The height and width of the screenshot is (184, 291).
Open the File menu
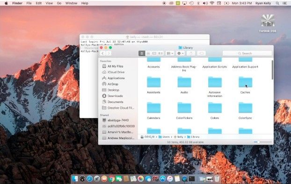pos(29,3)
